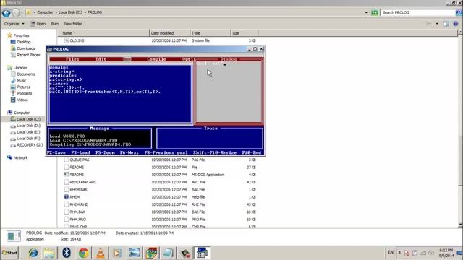Launch VLC media player from taskbar
Screen dimensions: 463x260
pos(101,253)
